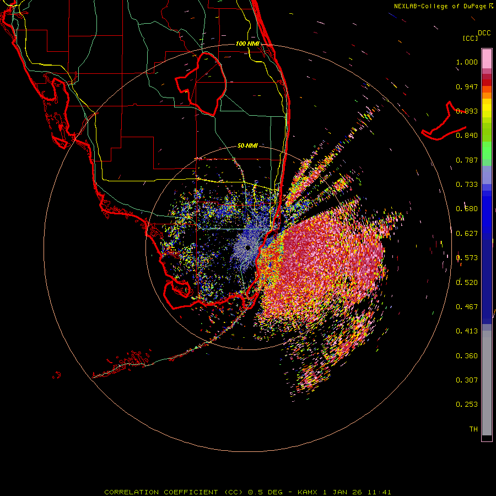Pick the light pink swatch atop color scale

point(487,59)
